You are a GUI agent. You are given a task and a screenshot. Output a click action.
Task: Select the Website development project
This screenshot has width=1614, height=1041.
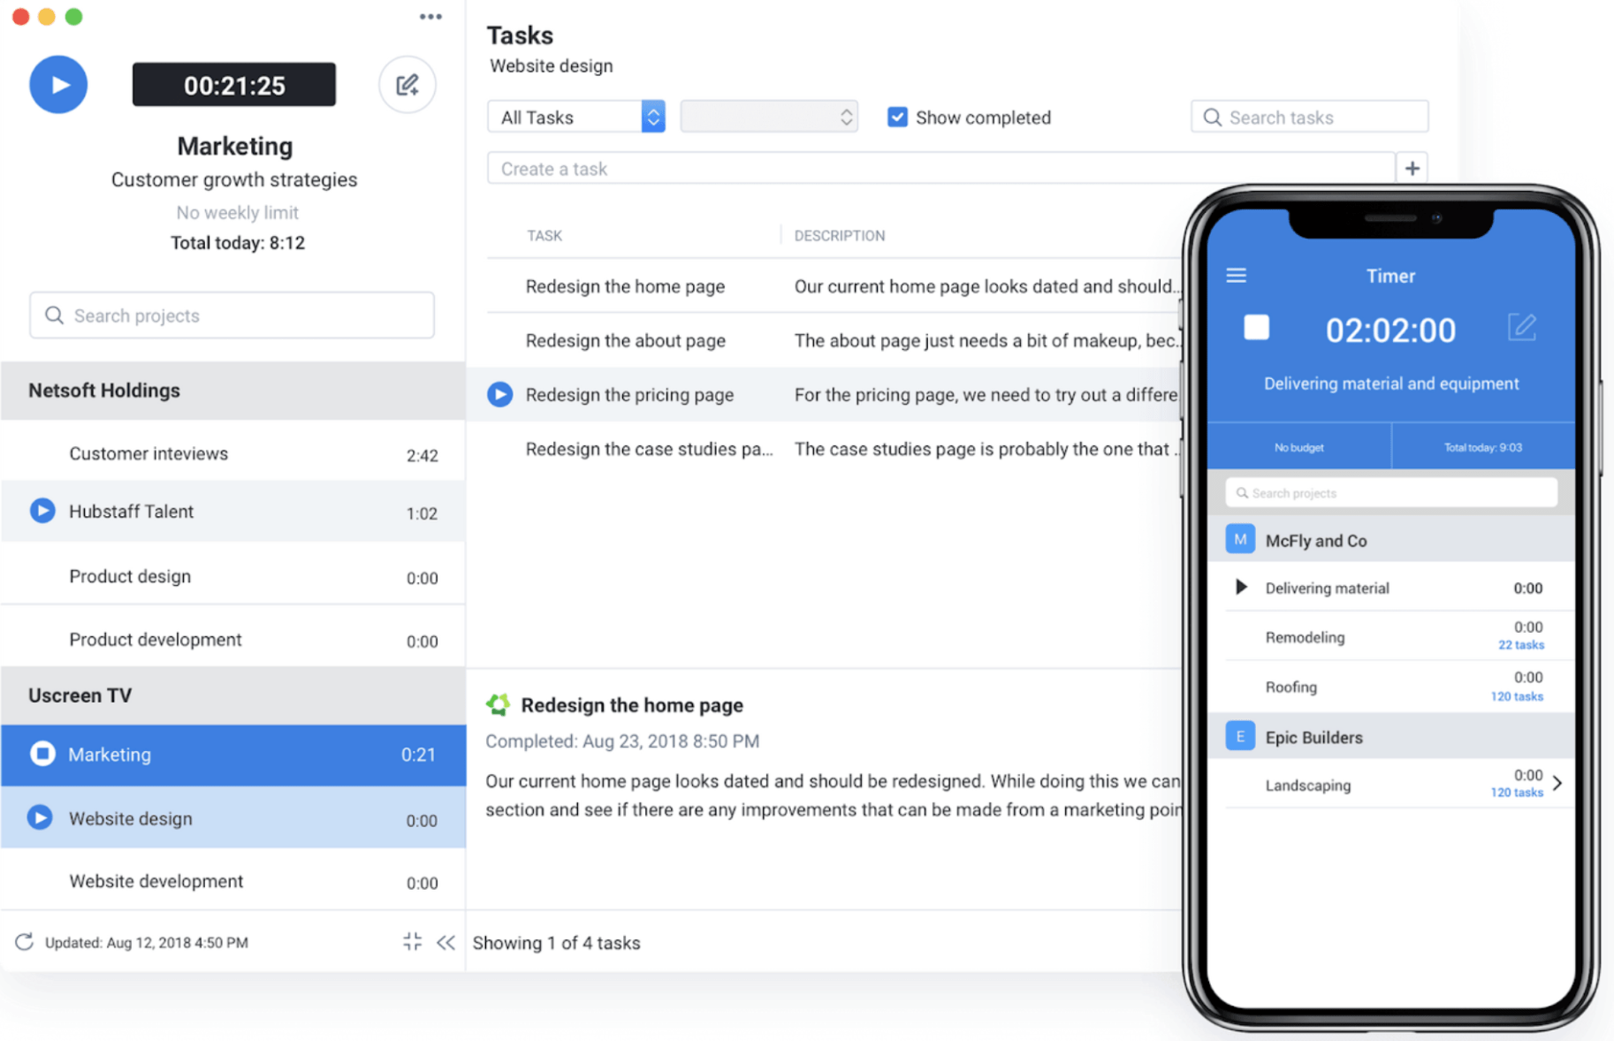[233, 881]
